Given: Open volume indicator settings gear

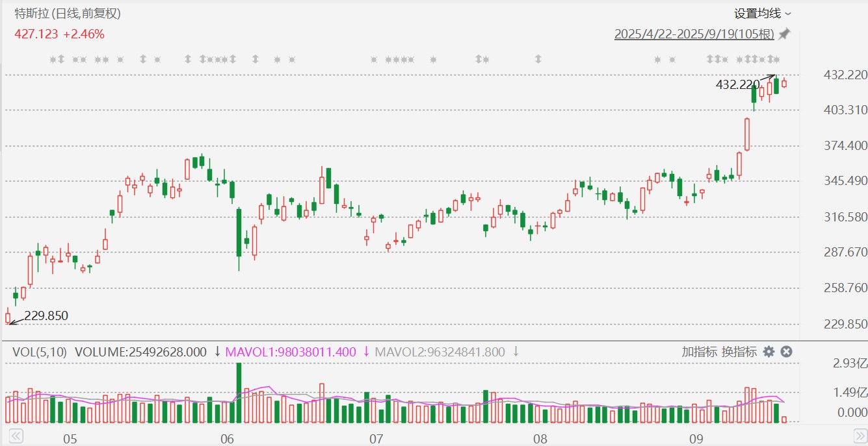Looking at the screenshot, I should (769, 352).
